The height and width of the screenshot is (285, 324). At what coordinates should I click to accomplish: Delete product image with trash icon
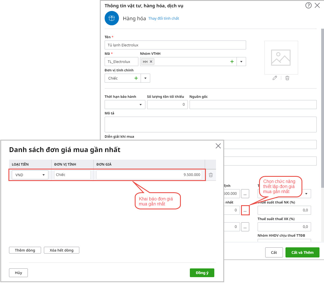coord(287,78)
